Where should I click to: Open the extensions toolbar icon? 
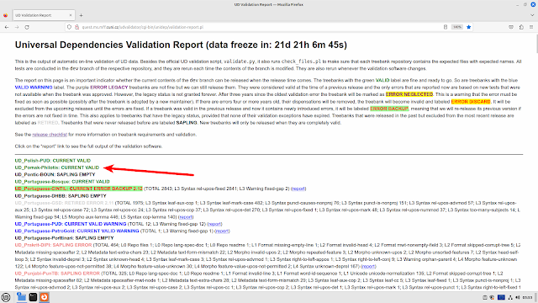pyautogui.click(x=521, y=27)
